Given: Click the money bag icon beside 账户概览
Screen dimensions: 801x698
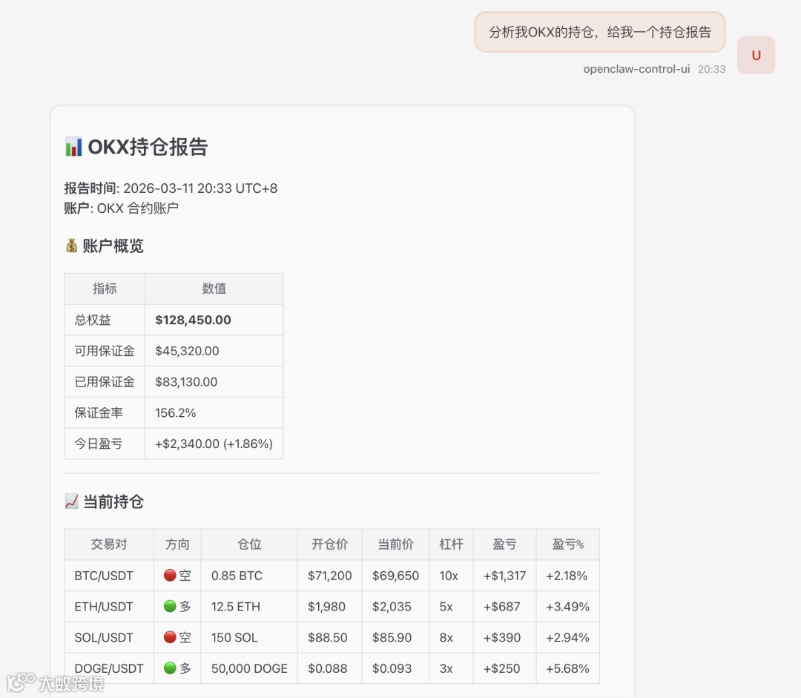Looking at the screenshot, I should pyautogui.click(x=71, y=246).
